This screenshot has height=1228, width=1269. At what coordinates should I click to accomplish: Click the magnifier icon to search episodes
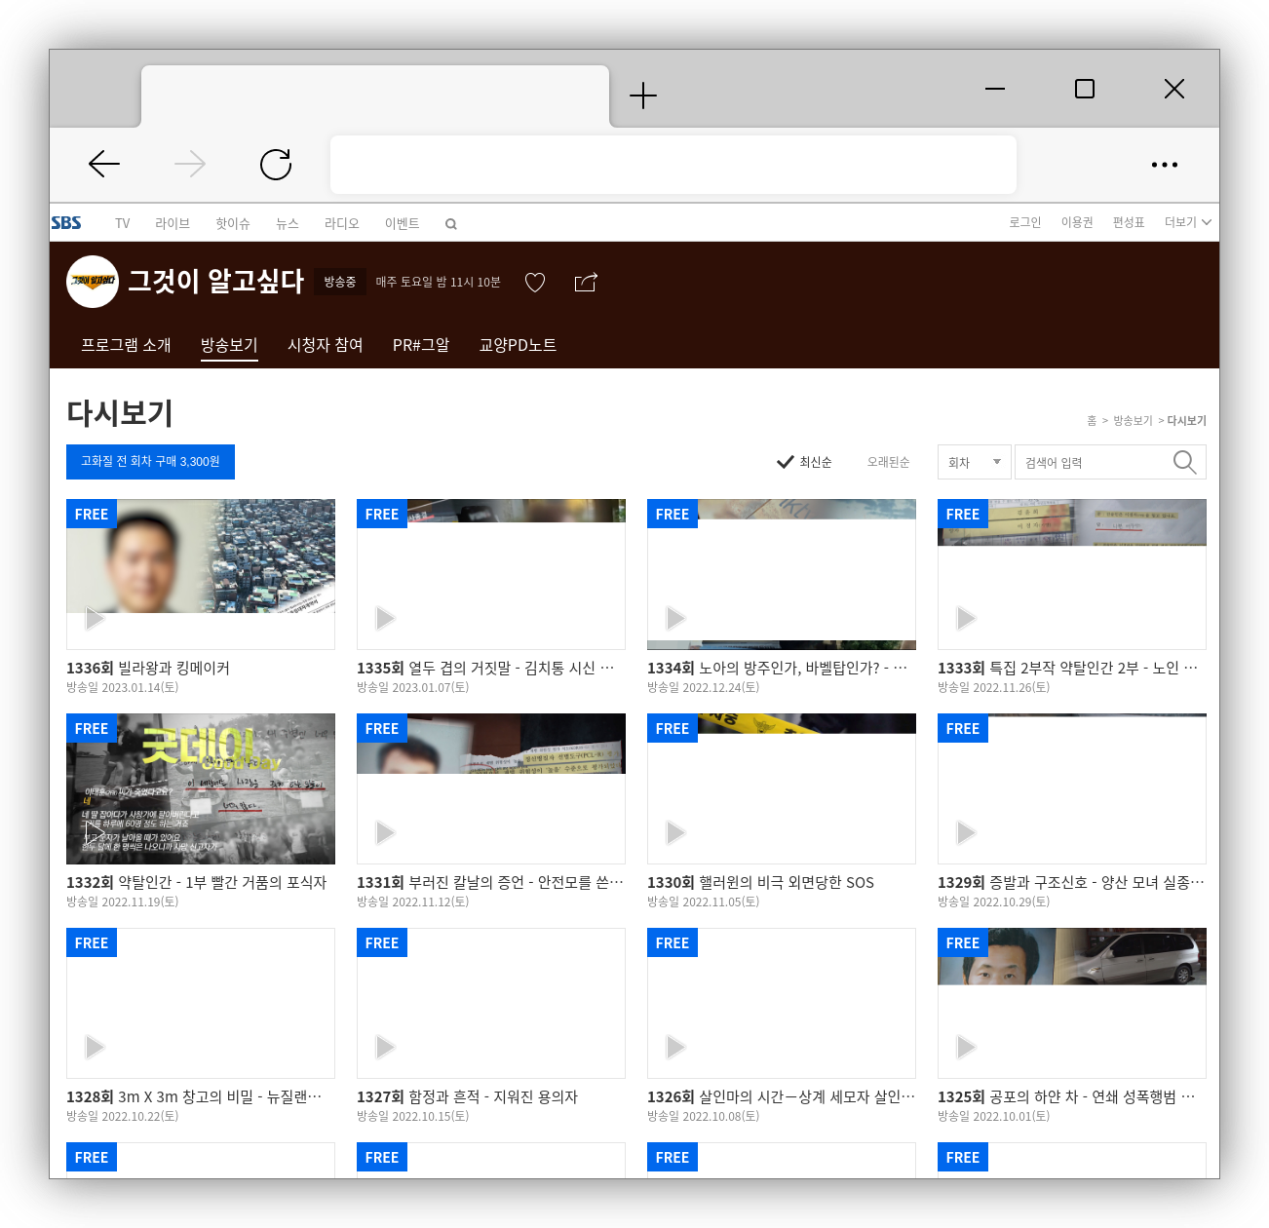(1184, 462)
